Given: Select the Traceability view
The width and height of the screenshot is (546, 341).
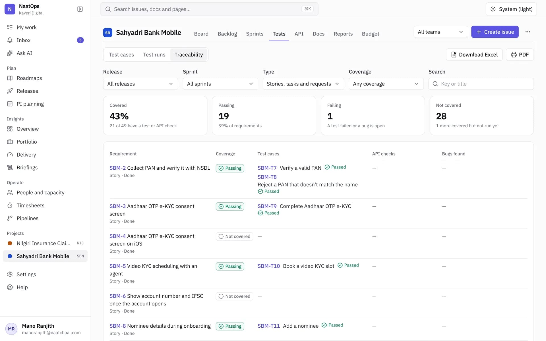Looking at the screenshot, I should 189,55.
